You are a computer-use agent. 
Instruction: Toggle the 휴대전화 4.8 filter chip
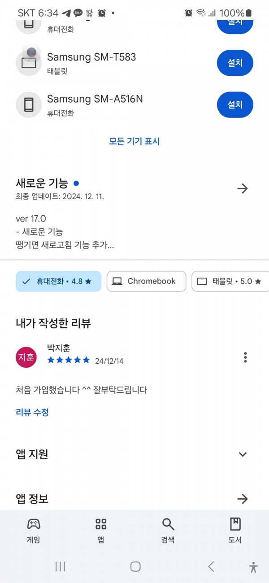58,281
